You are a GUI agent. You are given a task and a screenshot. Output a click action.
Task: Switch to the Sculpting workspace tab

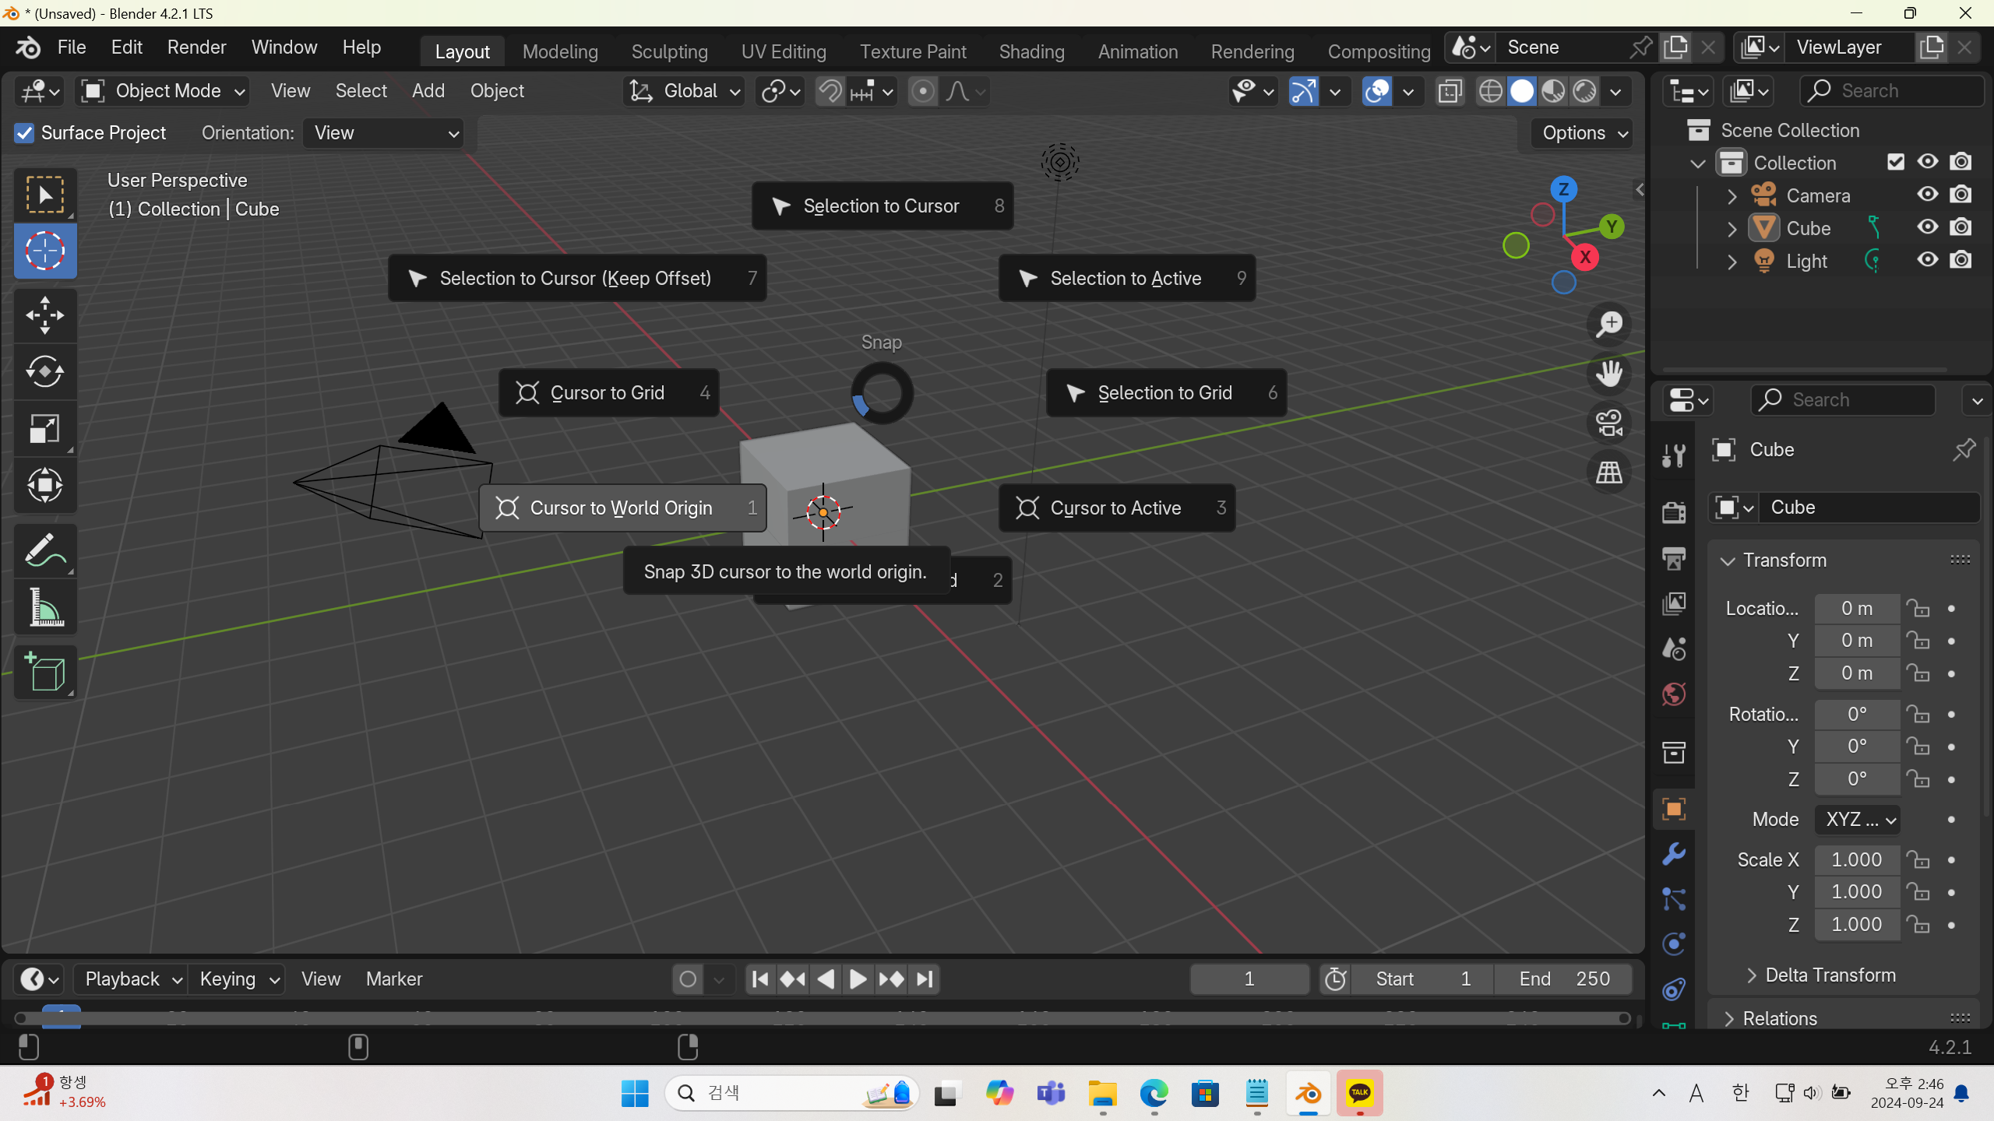[x=669, y=51]
